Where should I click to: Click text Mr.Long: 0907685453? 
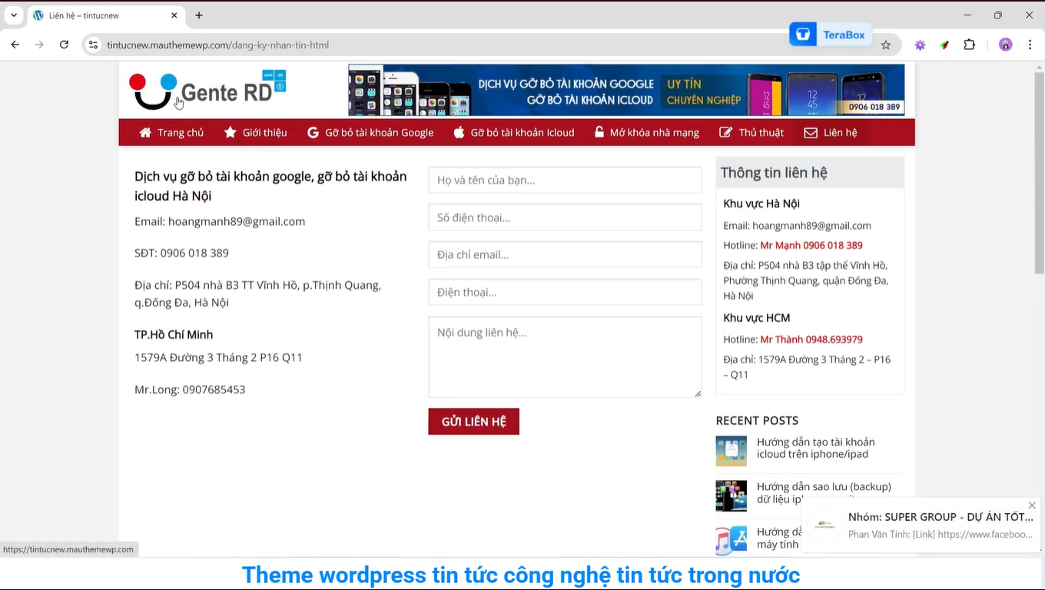click(x=190, y=389)
